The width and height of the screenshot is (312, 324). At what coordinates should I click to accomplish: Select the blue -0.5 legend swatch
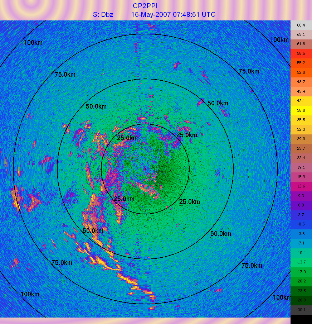[301, 224]
